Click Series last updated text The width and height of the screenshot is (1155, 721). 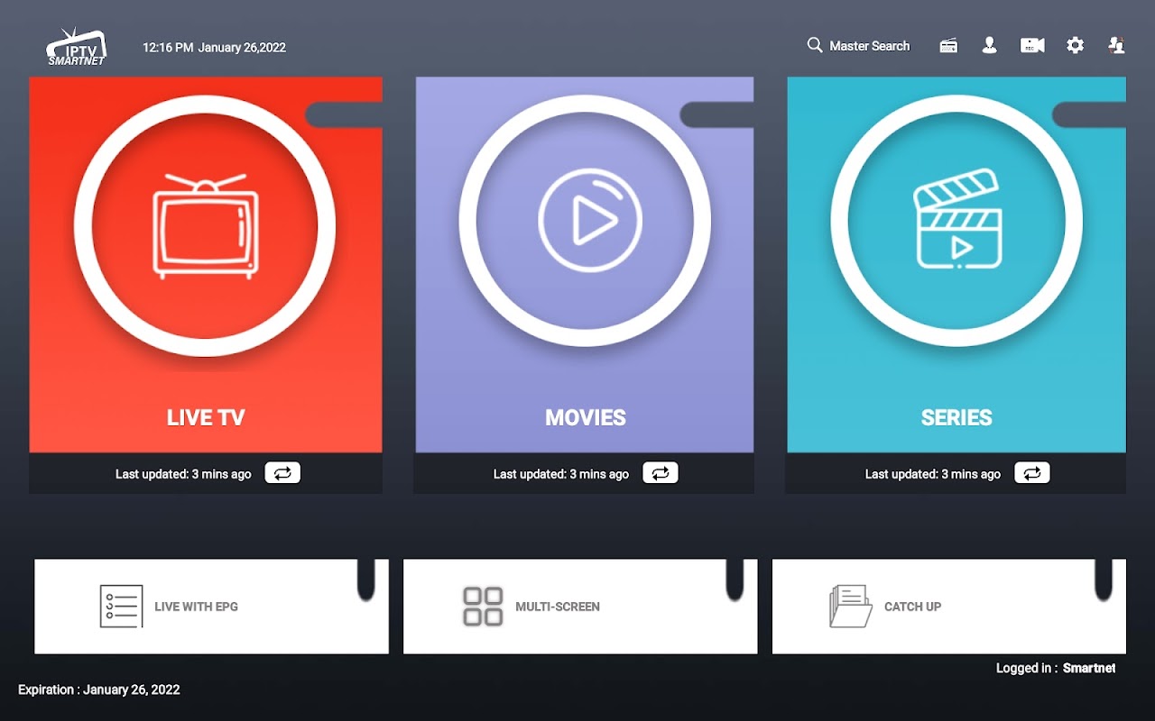click(x=933, y=474)
